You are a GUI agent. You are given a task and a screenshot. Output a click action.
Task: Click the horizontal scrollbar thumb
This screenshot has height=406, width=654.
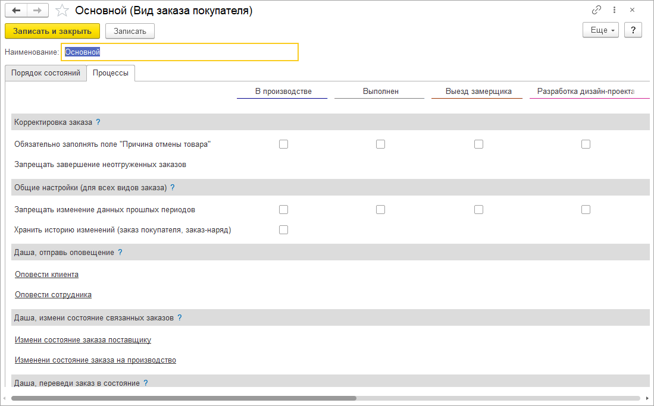[183, 398]
